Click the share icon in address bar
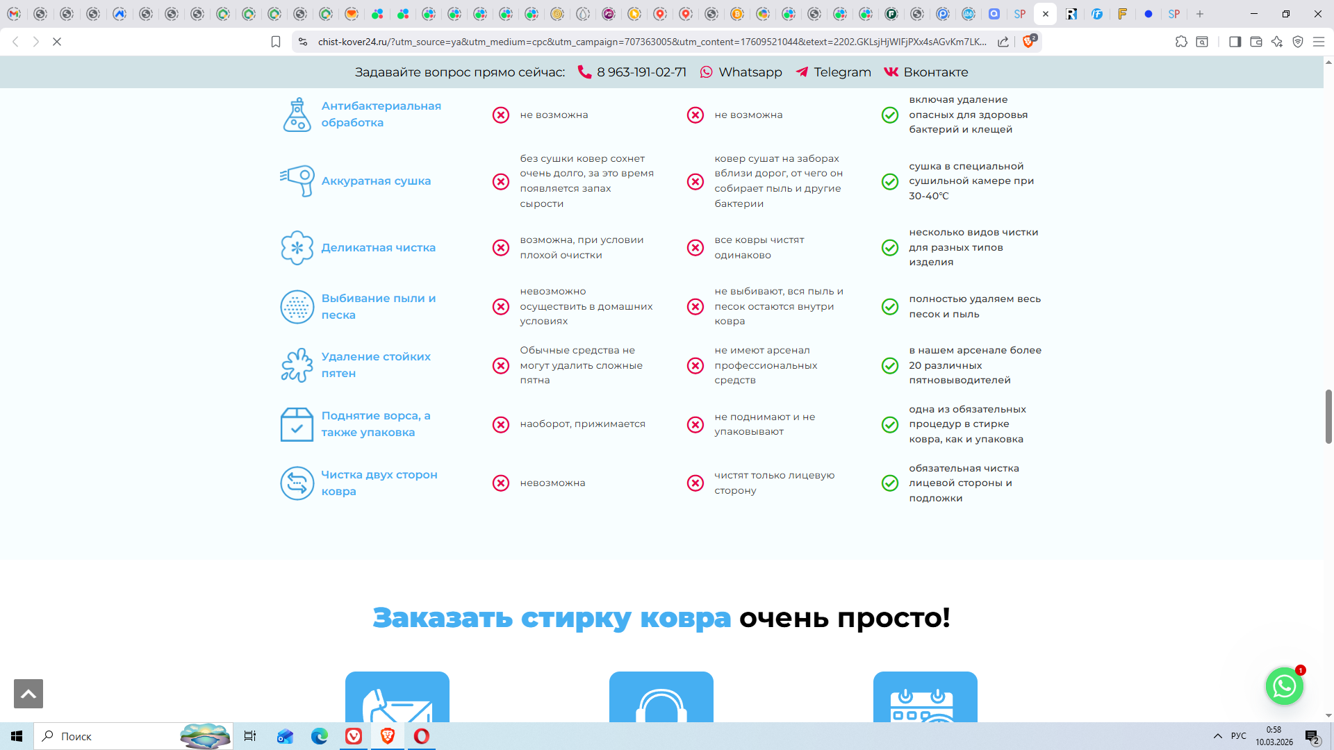Screen dimensions: 1334x750 (1003, 42)
